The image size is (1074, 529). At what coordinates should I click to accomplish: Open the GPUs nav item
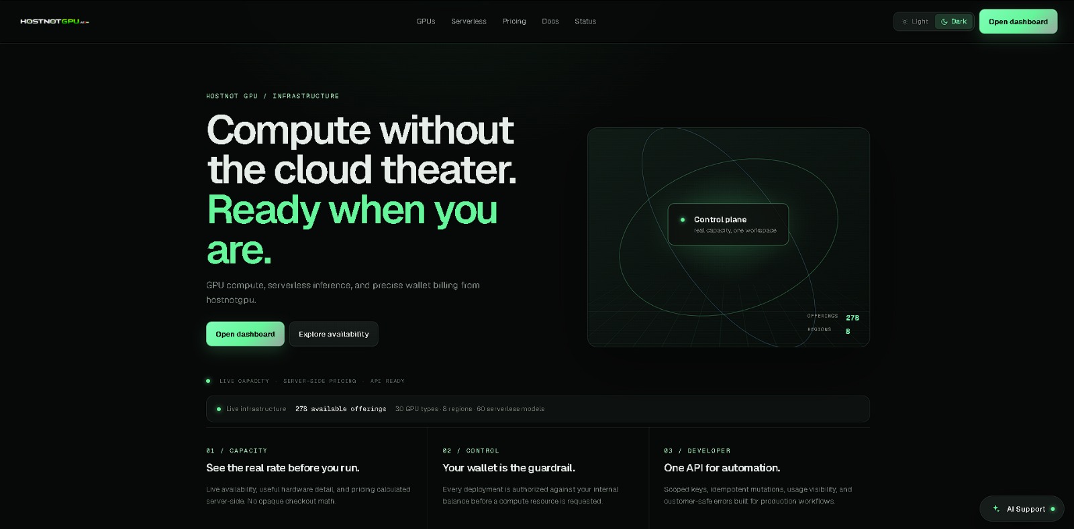(x=426, y=21)
